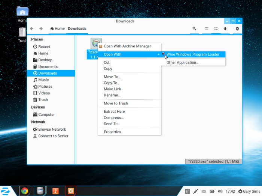Open the music player taskbar icon

tap(55, 191)
